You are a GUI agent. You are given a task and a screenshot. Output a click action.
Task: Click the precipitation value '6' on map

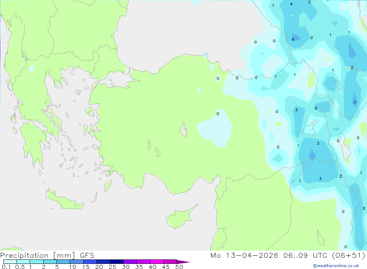click(x=293, y=39)
